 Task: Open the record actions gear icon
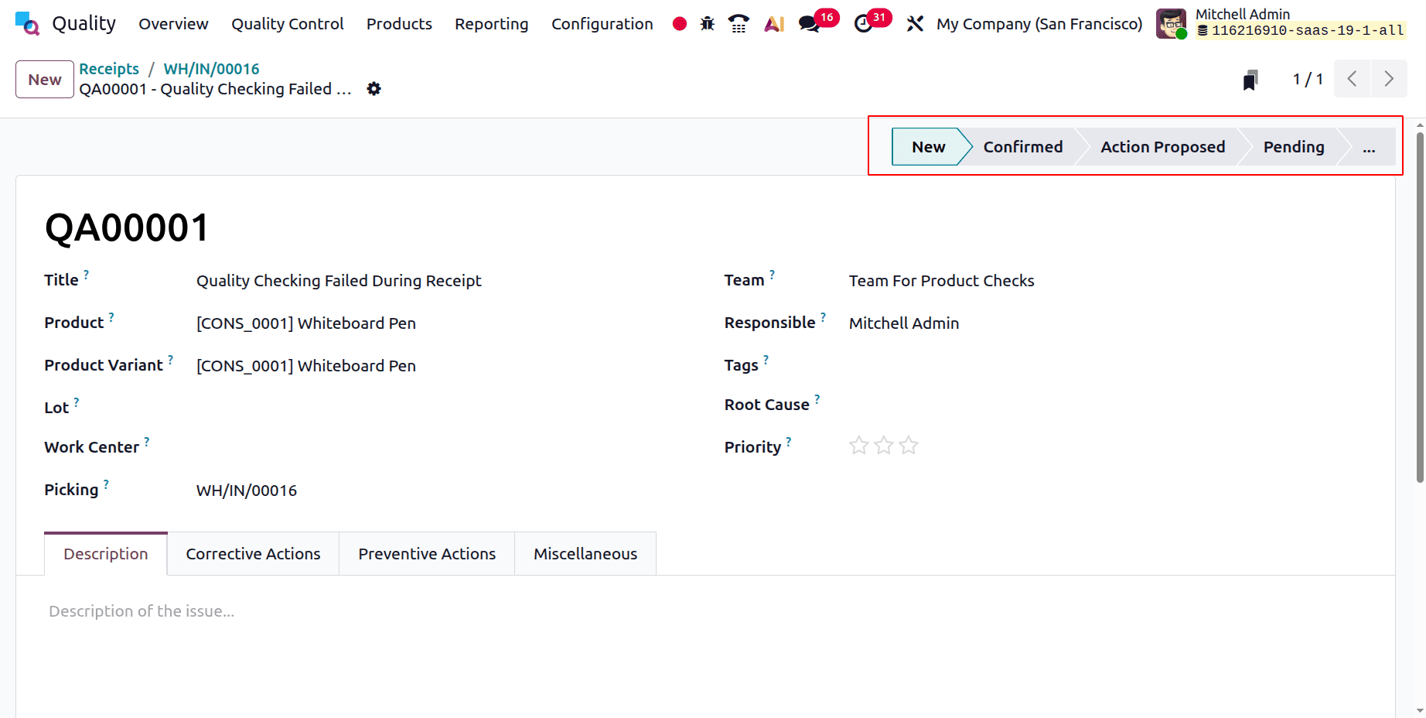(x=374, y=89)
